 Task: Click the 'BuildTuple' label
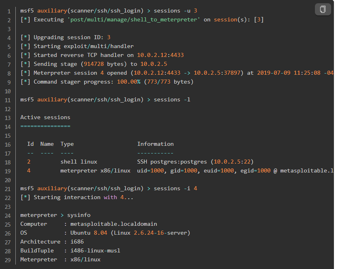click(37, 251)
